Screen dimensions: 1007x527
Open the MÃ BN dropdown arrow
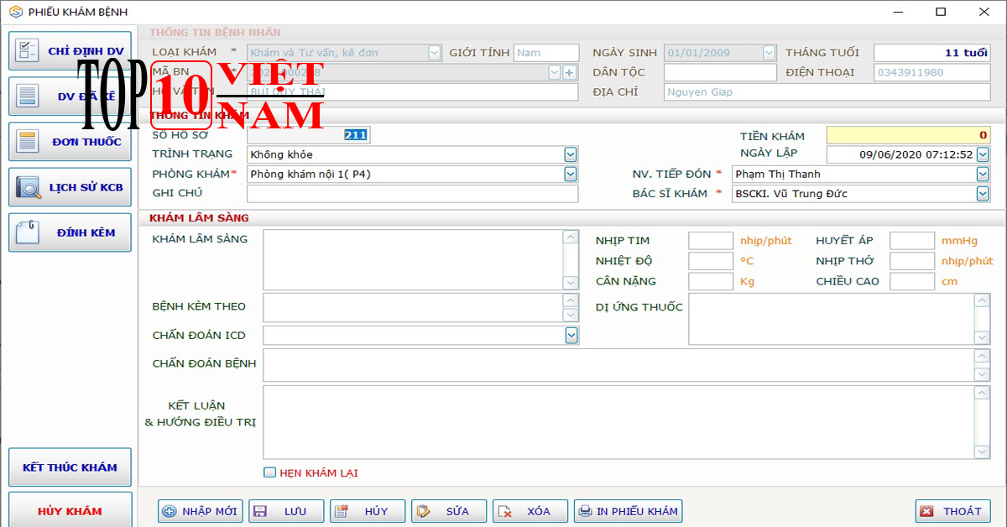click(x=554, y=72)
